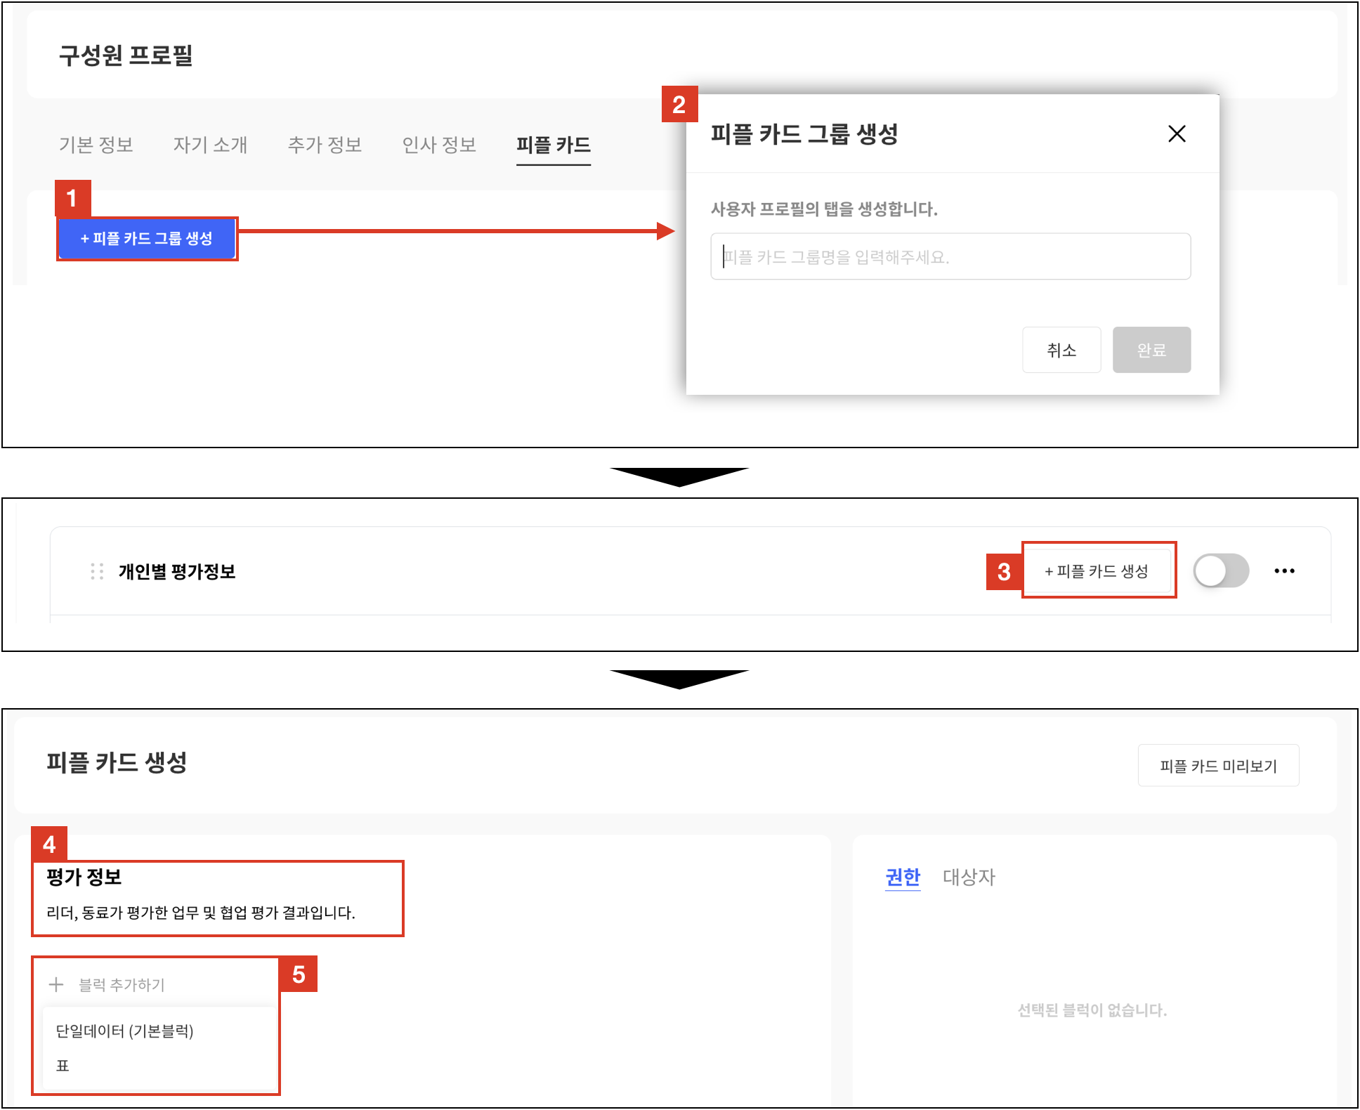Open the 기본 정보 tab
1360x1110 pixels.
pos(96,145)
